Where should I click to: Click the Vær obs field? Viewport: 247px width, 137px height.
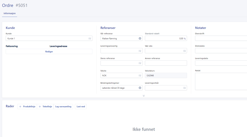(x=166, y=51)
